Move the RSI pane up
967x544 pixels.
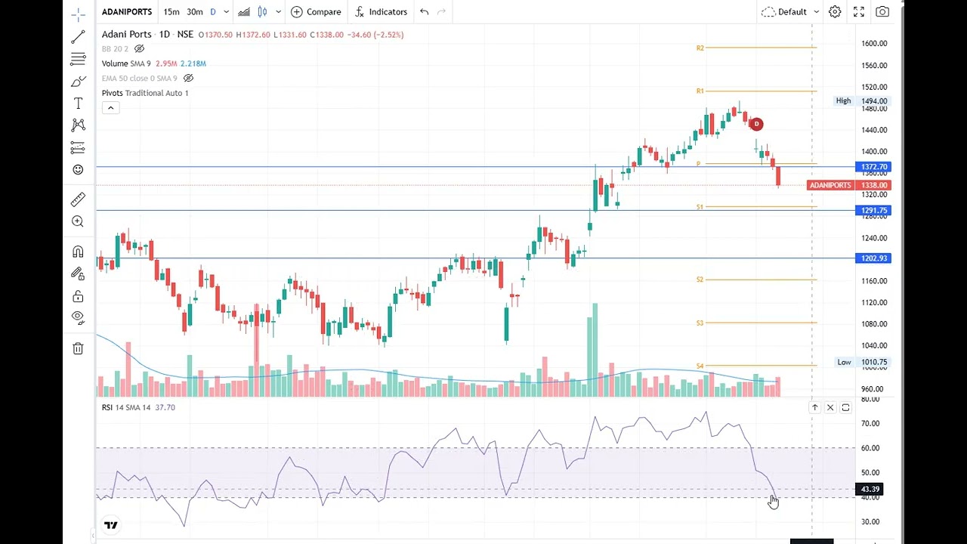click(x=814, y=408)
